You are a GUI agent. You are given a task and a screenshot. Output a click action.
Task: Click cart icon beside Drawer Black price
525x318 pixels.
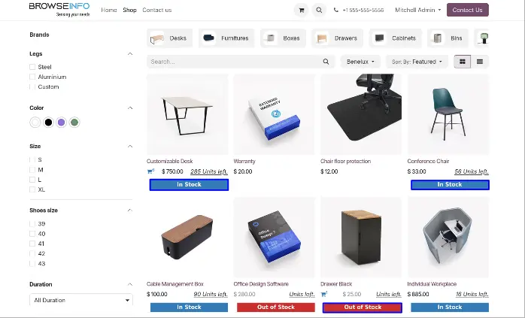click(x=324, y=294)
